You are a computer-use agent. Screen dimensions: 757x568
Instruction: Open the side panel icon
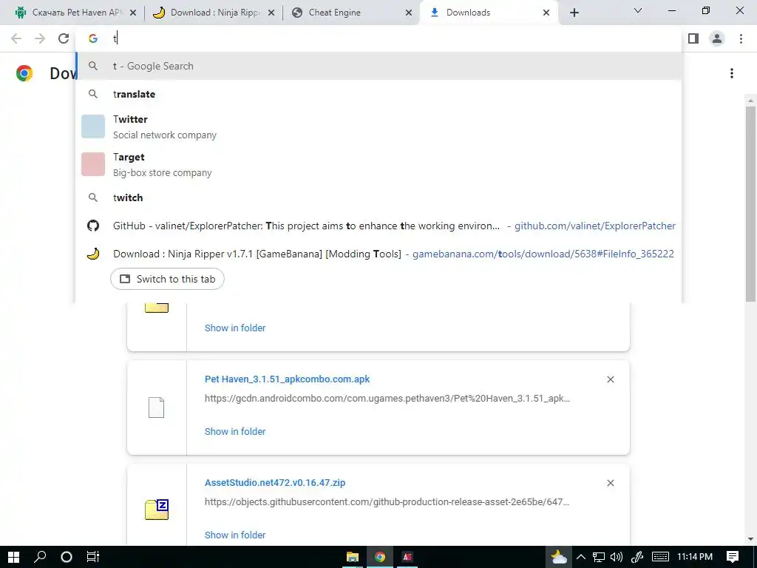pyautogui.click(x=693, y=38)
